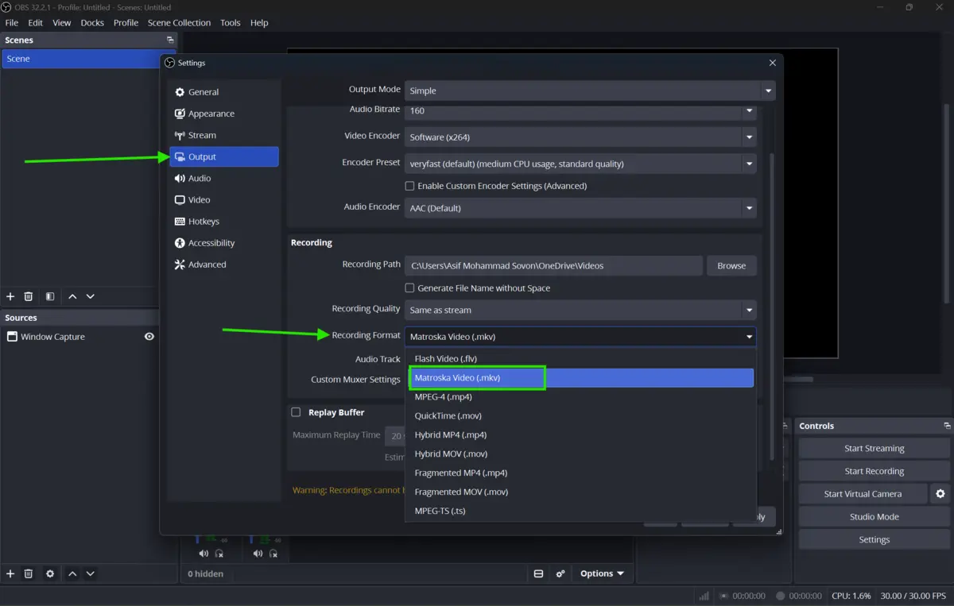This screenshot has width=954, height=606.
Task: Toggle mixer layout icon left of Options
Action: pos(538,573)
